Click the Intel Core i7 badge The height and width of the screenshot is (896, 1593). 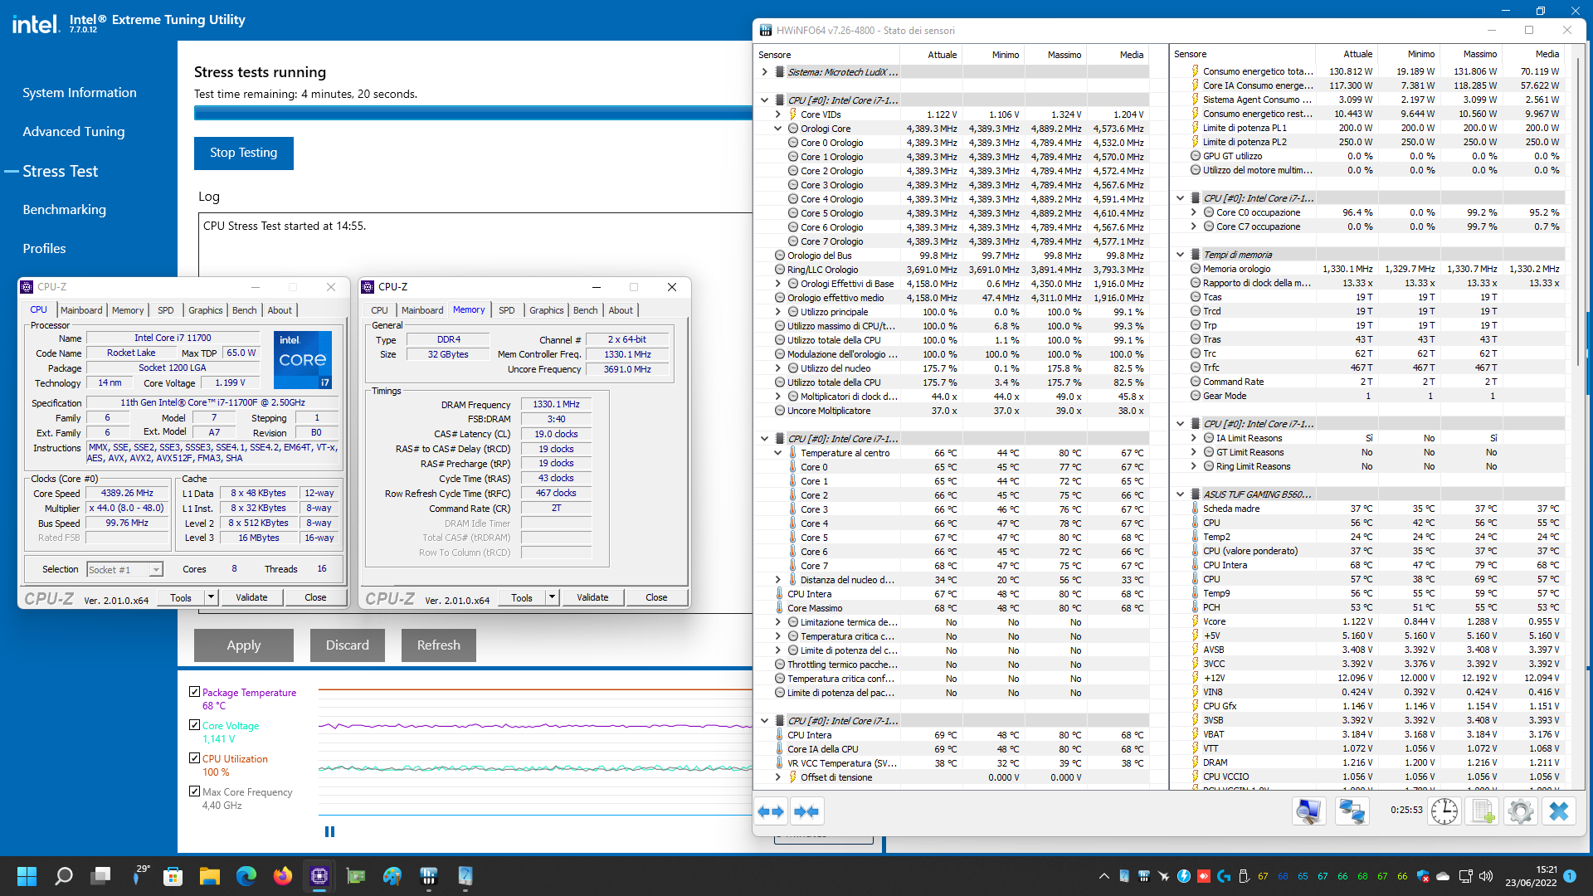303,359
